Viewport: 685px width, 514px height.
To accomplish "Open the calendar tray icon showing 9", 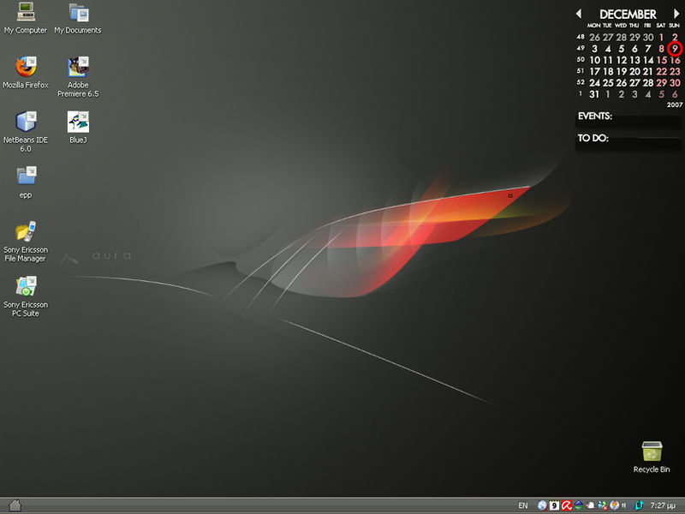I will (x=553, y=505).
